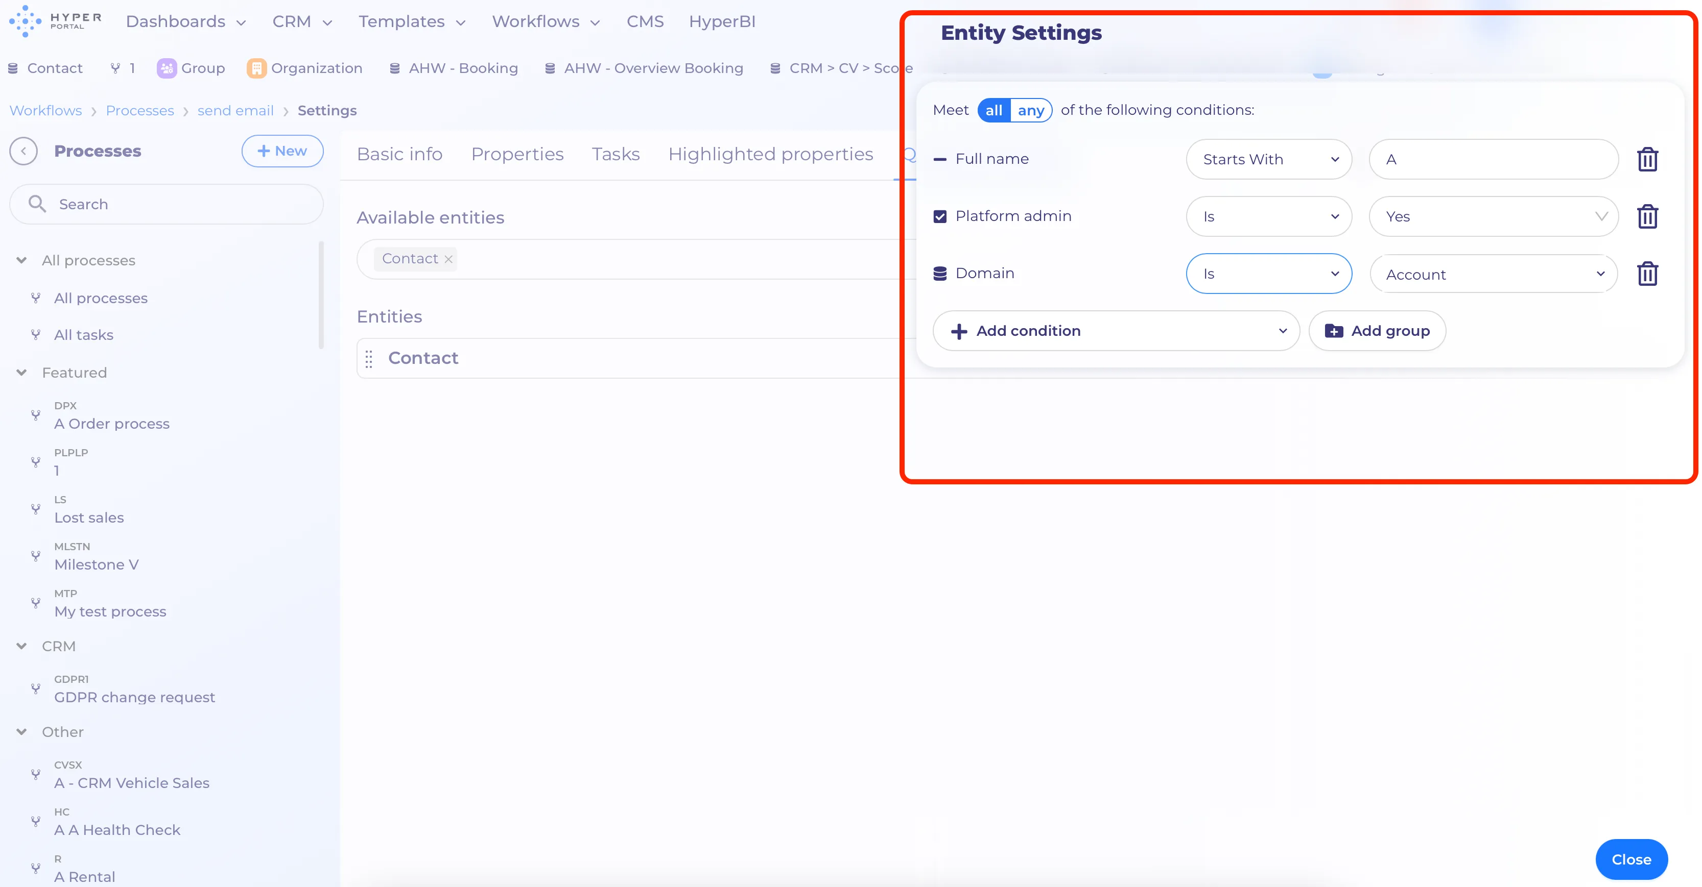
Task: Select the 'any' conditions toggle
Action: pos(1031,110)
